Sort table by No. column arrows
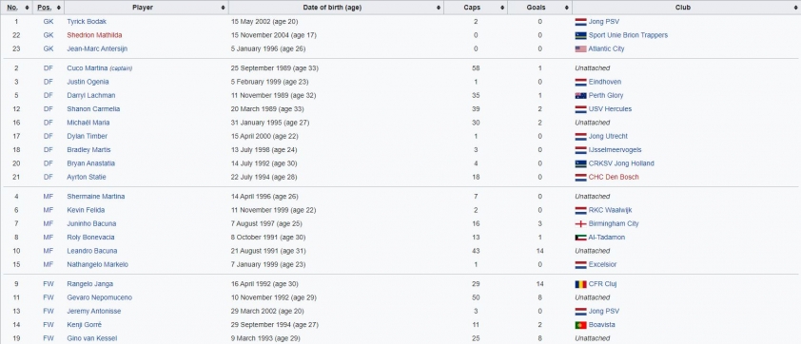Viewport: 801px width, 344px height. [27, 8]
